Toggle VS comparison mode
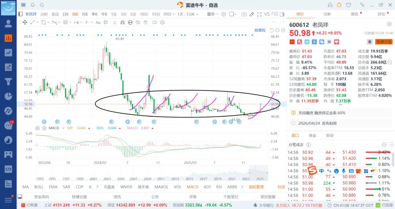 click(267, 14)
